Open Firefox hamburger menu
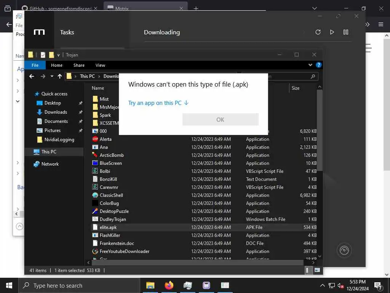Image resolution: width=390 pixels, height=293 pixels. coord(381,24)
